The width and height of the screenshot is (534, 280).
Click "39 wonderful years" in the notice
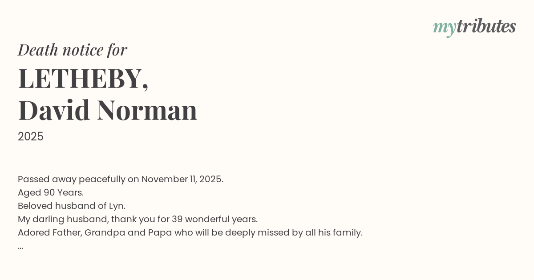pyautogui.click(x=221, y=219)
